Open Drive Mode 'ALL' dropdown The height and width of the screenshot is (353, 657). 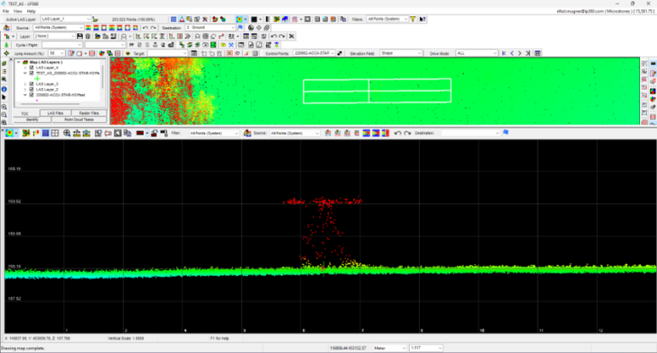click(476, 54)
